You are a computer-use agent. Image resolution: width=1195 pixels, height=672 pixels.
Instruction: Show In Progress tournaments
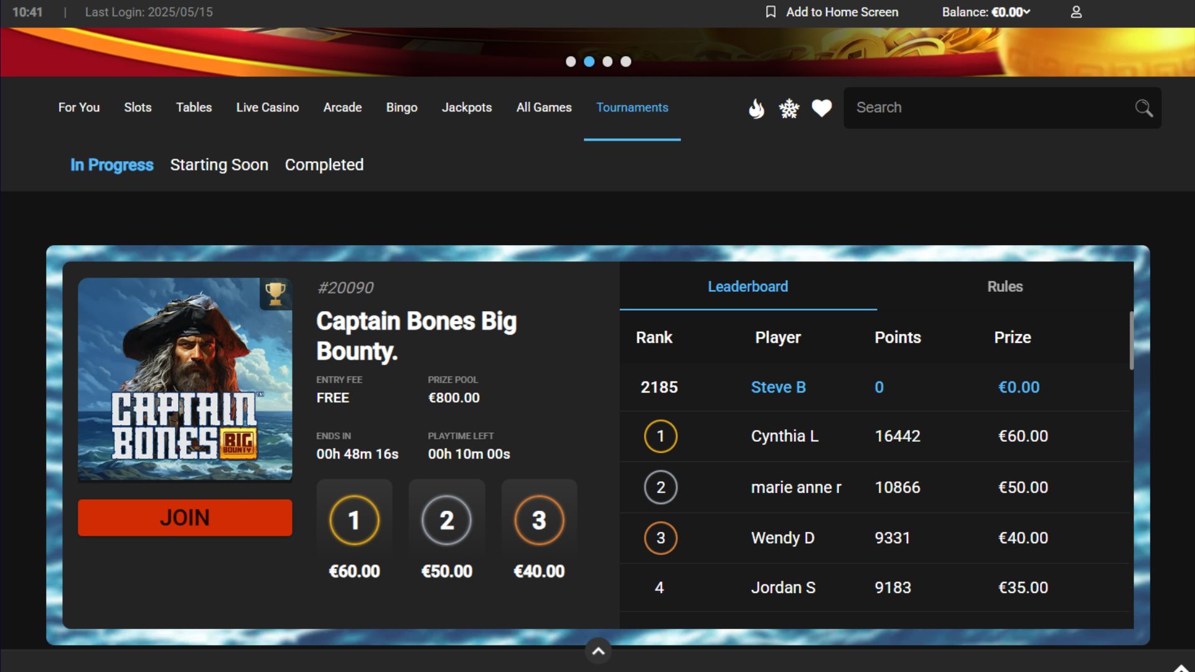(x=111, y=165)
